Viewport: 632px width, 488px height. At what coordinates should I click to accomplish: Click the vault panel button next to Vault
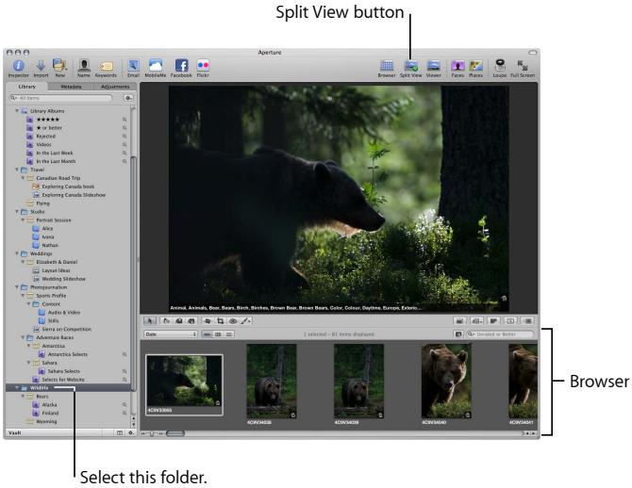tap(120, 432)
